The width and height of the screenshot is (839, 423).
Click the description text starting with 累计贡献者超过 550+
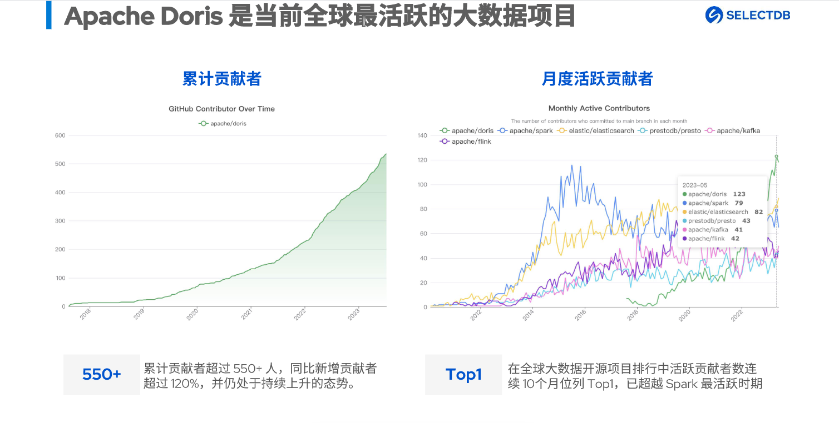point(260,376)
